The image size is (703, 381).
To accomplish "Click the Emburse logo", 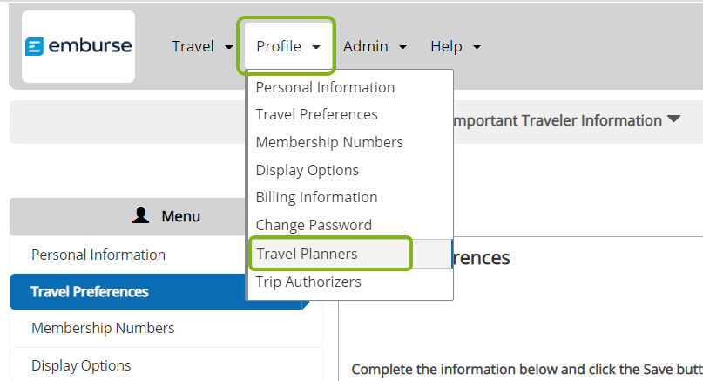I will point(78,46).
